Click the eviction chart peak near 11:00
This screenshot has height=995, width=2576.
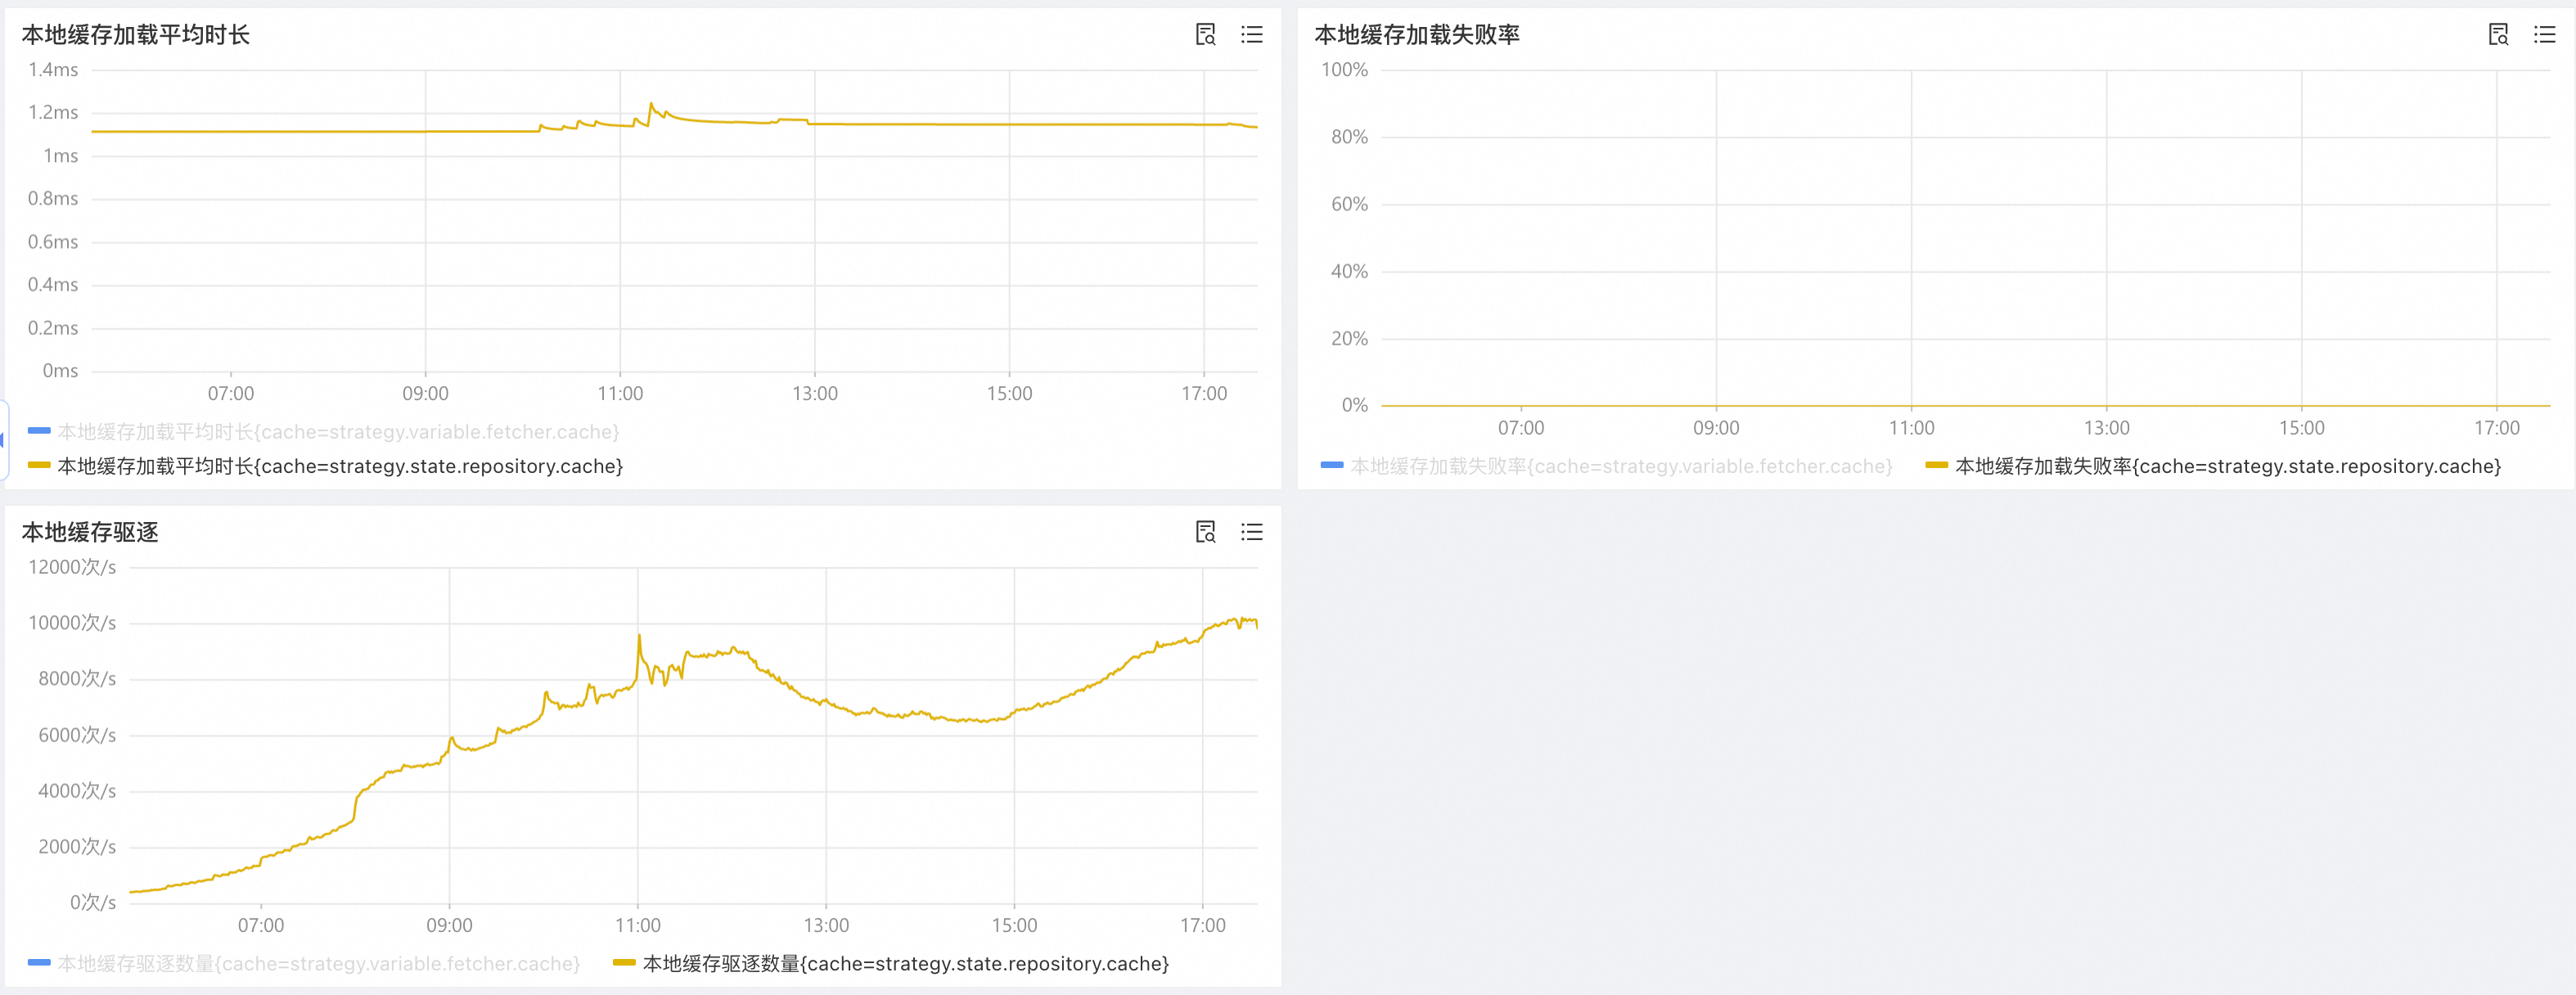[x=640, y=634]
